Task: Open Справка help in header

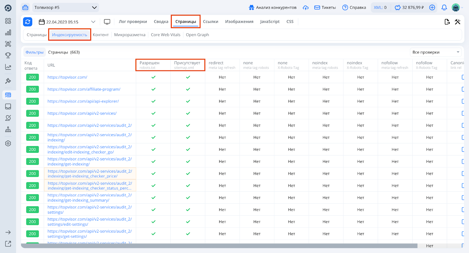Action: (x=354, y=8)
